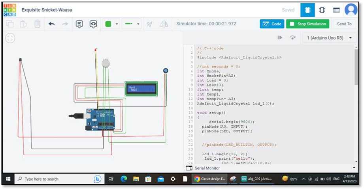
Task: Switch to the Circuit view icon
Action: [x=307, y=10]
